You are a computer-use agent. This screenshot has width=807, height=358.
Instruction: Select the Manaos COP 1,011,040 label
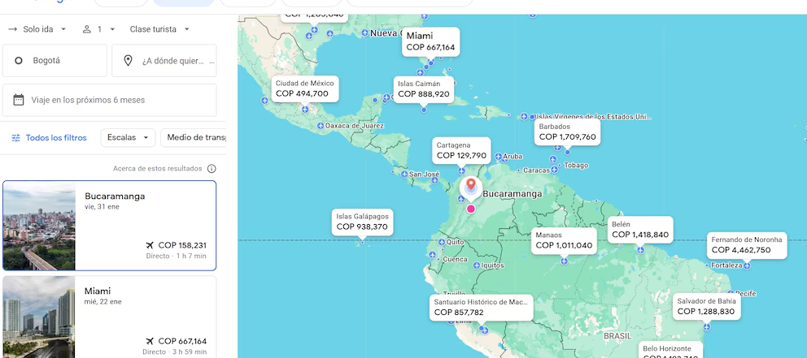pos(564,240)
